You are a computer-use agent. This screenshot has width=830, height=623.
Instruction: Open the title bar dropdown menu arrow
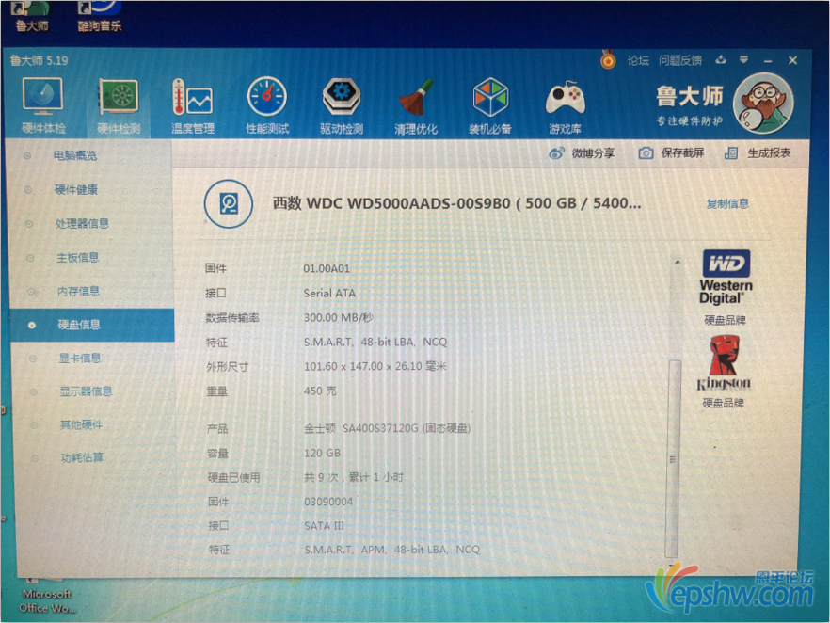[x=743, y=60]
